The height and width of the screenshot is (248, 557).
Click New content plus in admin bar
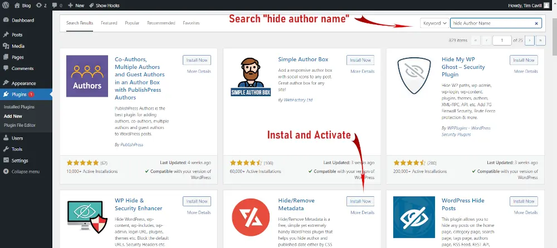(76, 6)
